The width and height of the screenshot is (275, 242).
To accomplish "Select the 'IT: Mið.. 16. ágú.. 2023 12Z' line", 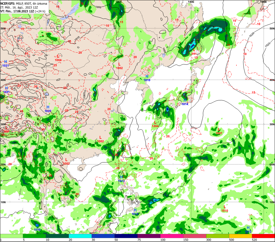I will coord(19,7).
